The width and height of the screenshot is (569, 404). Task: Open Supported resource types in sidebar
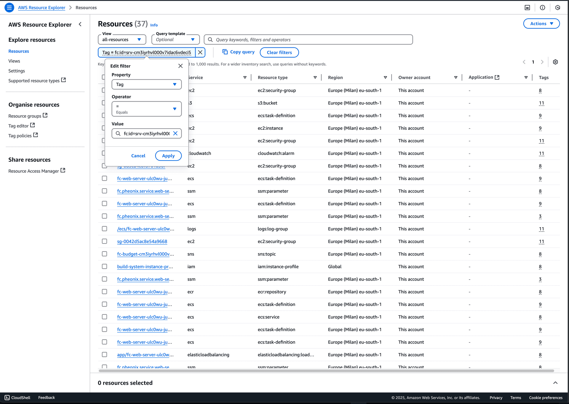point(34,81)
